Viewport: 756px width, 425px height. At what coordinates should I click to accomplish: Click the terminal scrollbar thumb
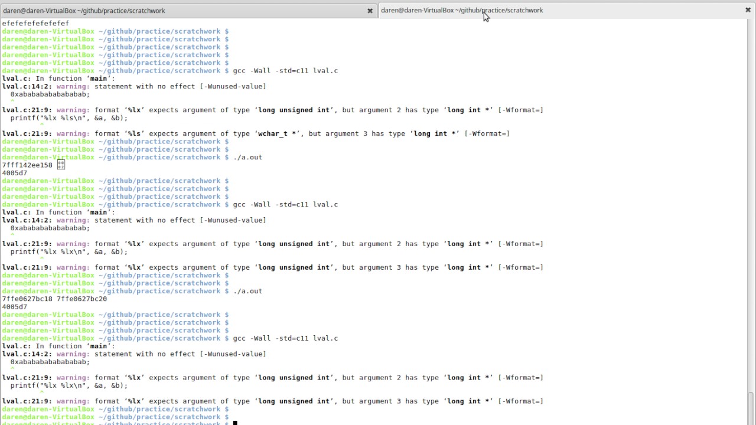point(751,408)
